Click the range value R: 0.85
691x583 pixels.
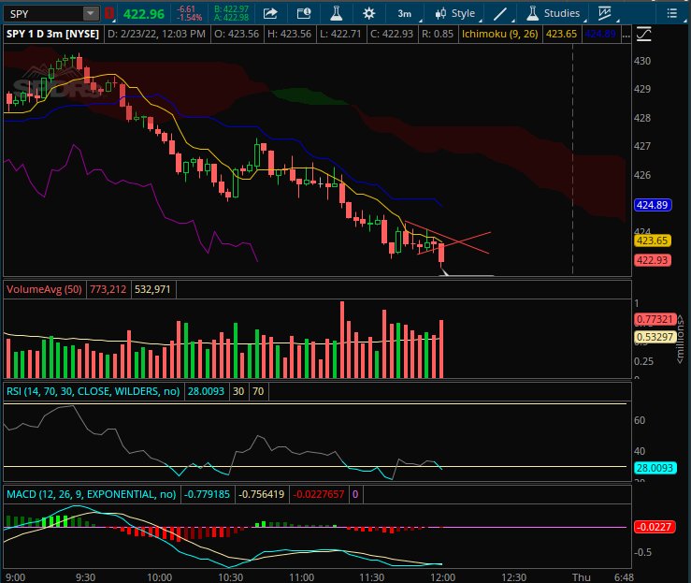coord(438,34)
